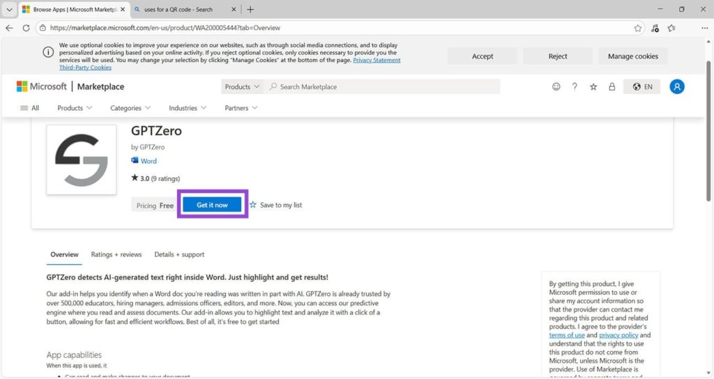This screenshot has height=379, width=714.
Task: Click the cookie banner info icon
Action: (48, 52)
